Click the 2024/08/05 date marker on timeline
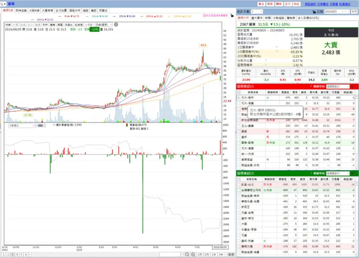 click(x=220, y=247)
